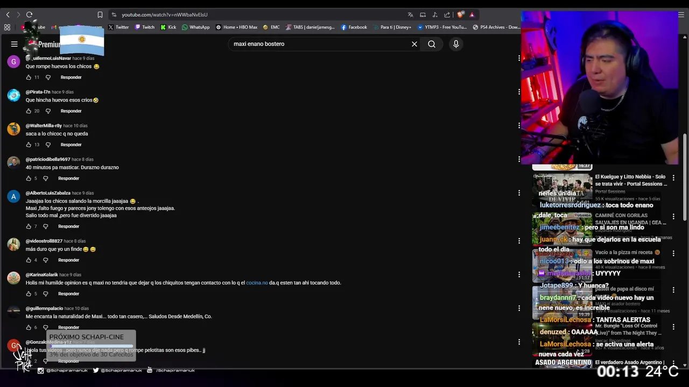Dislike Pirata-l7n's comment
Image resolution: width=689 pixels, height=387 pixels.
(x=48, y=111)
